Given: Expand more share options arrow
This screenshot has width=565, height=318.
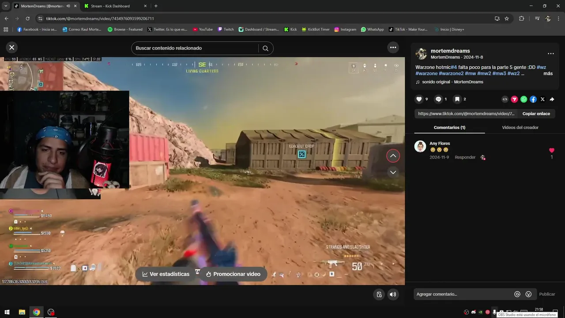Looking at the screenshot, I should [552, 99].
